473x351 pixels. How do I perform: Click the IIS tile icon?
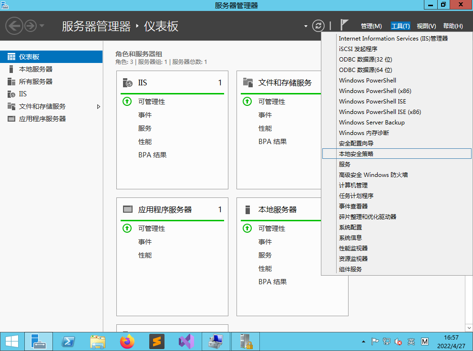pos(128,83)
